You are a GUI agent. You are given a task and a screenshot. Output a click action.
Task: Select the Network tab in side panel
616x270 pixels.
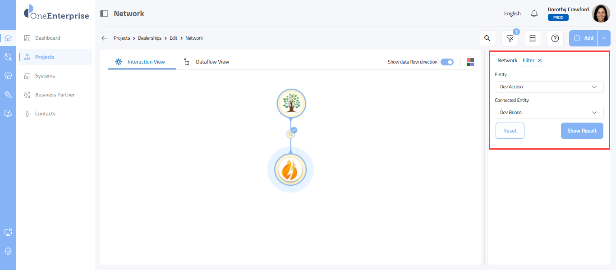pyautogui.click(x=507, y=60)
